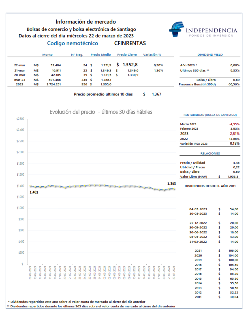Select the 22-mar amount 53.484
The height and width of the screenshot is (322, 248).
pyautogui.click(x=56, y=65)
